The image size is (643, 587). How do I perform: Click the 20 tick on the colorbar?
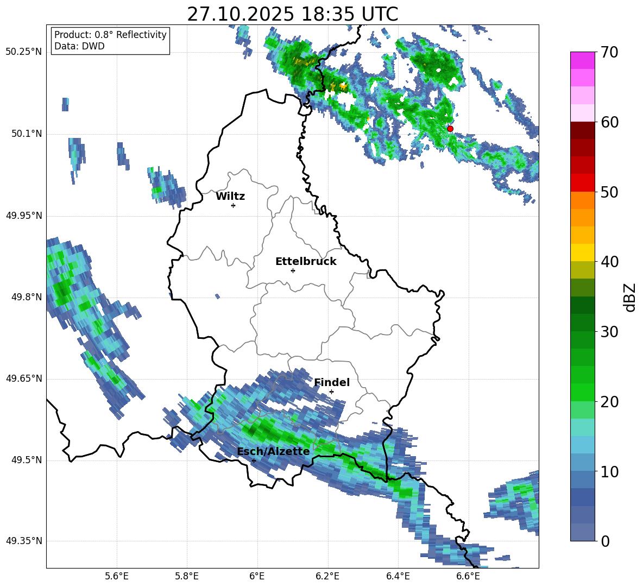(609, 402)
